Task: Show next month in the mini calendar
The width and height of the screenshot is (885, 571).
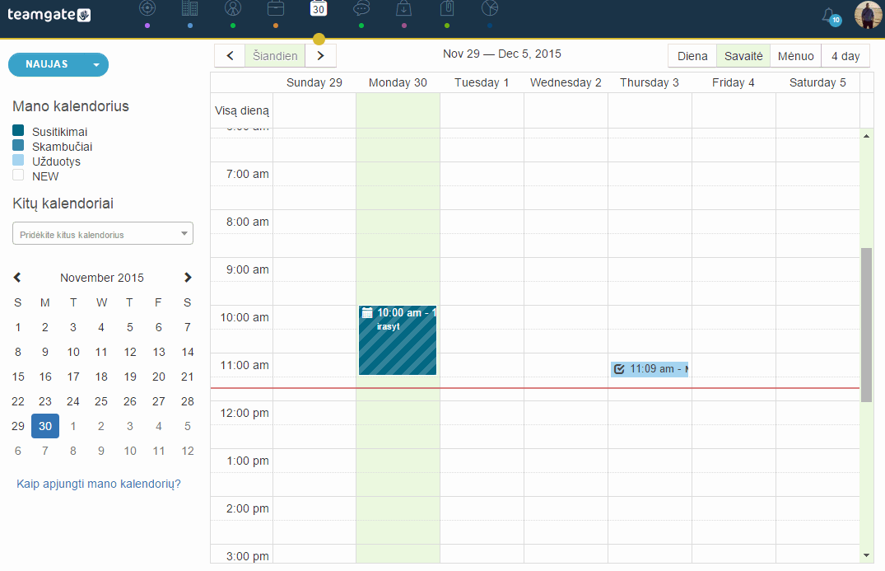Action: (x=188, y=278)
